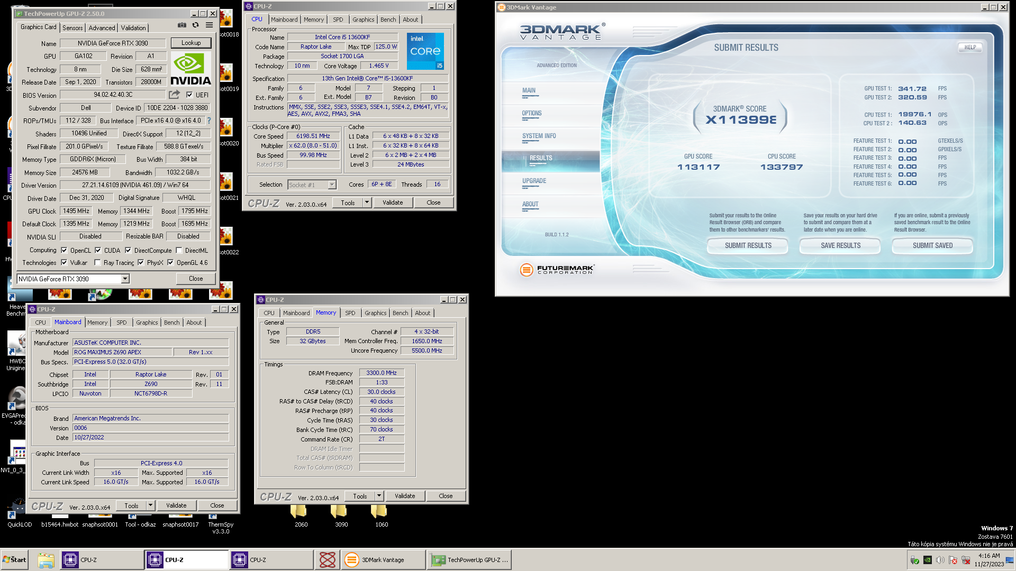The height and width of the screenshot is (571, 1016).
Task: Open the ThermSpy v3.3.0 desktop icon
Action: [x=221, y=524]
